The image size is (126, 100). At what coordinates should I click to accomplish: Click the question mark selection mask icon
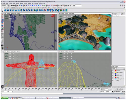tap(41, 6)
